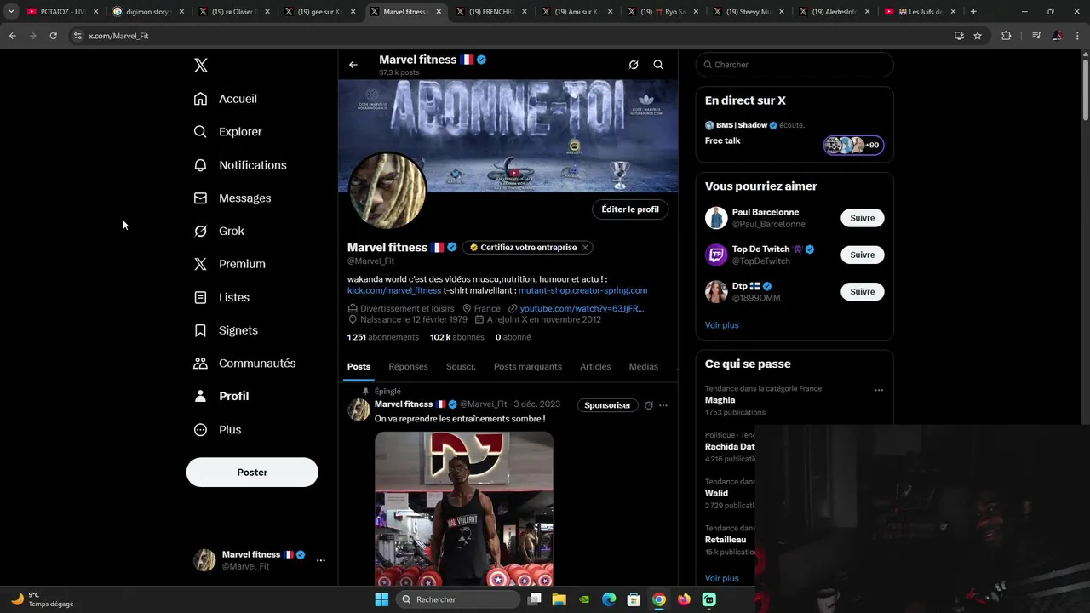Open kick.com/marvel_fitness link
The image size is (1090, 613).
click(x=394, y=291)
